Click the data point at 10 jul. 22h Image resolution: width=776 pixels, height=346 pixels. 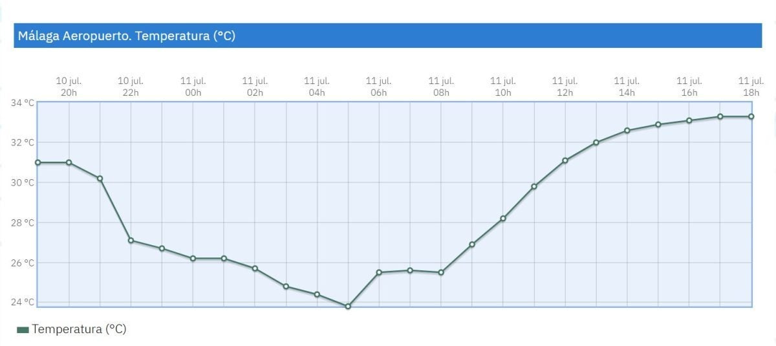click(x=131, y=241)
